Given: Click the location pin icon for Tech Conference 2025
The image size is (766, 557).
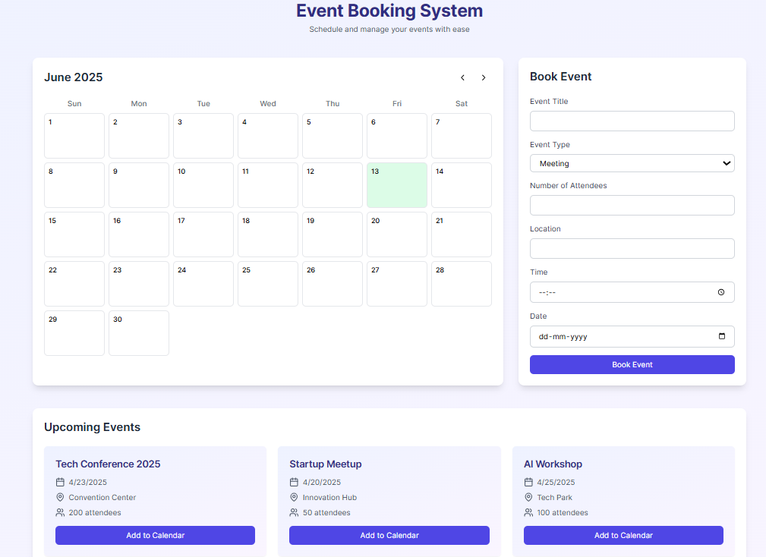Looking at the screenshot, I should pyautogui.click(x=60, y=497).
